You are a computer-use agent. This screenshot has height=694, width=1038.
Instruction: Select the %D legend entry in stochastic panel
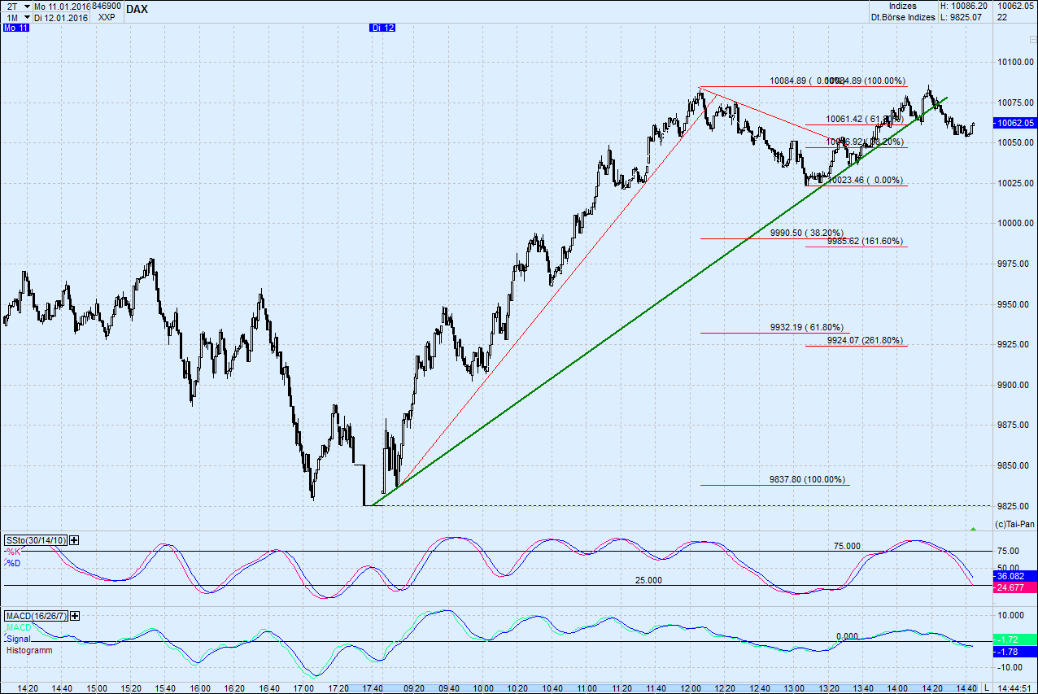(x=13, y=561)
